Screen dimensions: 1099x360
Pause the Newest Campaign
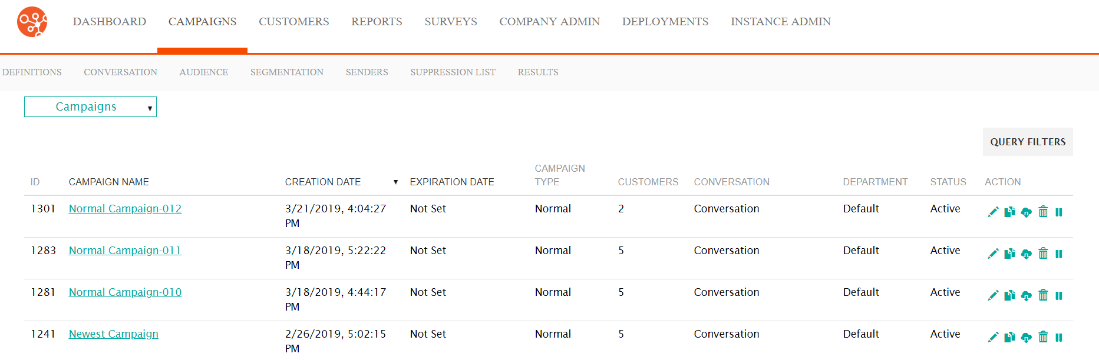tap(1059, 338)
